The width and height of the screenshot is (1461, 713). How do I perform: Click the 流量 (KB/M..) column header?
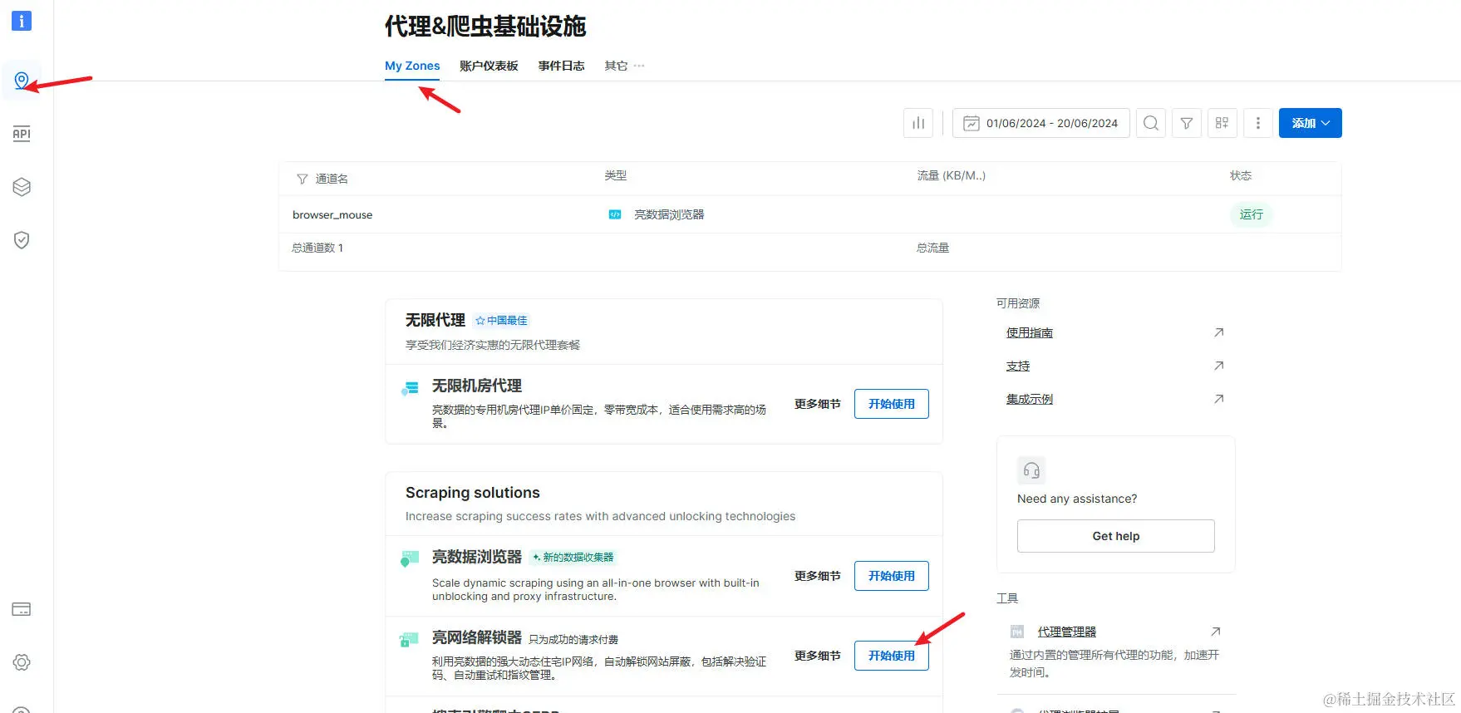(952, 175)
